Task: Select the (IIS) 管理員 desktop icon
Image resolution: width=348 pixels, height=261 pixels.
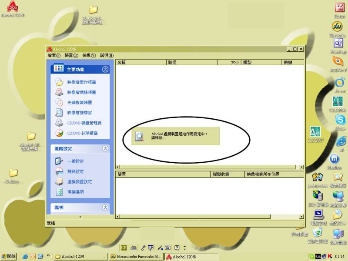Action: coord(318,199)
